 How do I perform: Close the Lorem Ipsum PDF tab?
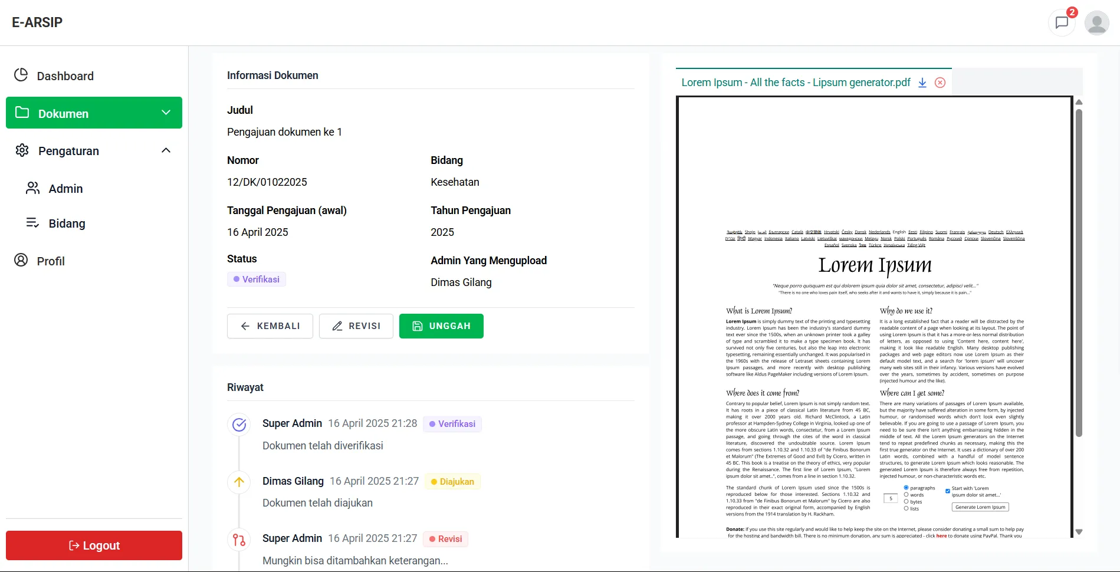click(940, 83)
